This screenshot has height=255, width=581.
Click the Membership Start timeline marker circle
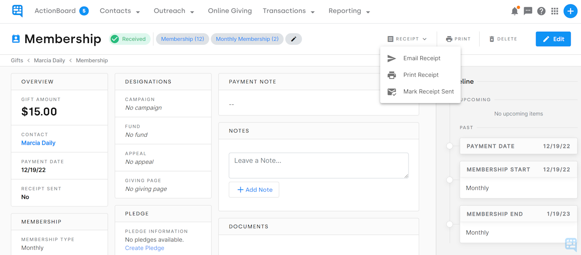[x=449, y=180]
